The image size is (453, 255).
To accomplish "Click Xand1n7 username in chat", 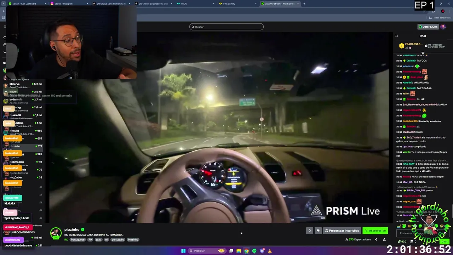I will click(408, 83).
